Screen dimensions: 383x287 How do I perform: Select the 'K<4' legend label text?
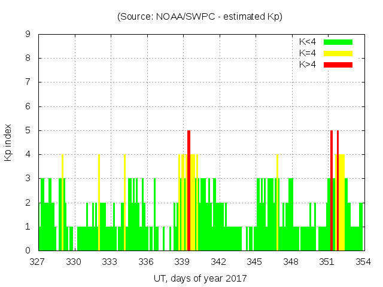[308, 42]
